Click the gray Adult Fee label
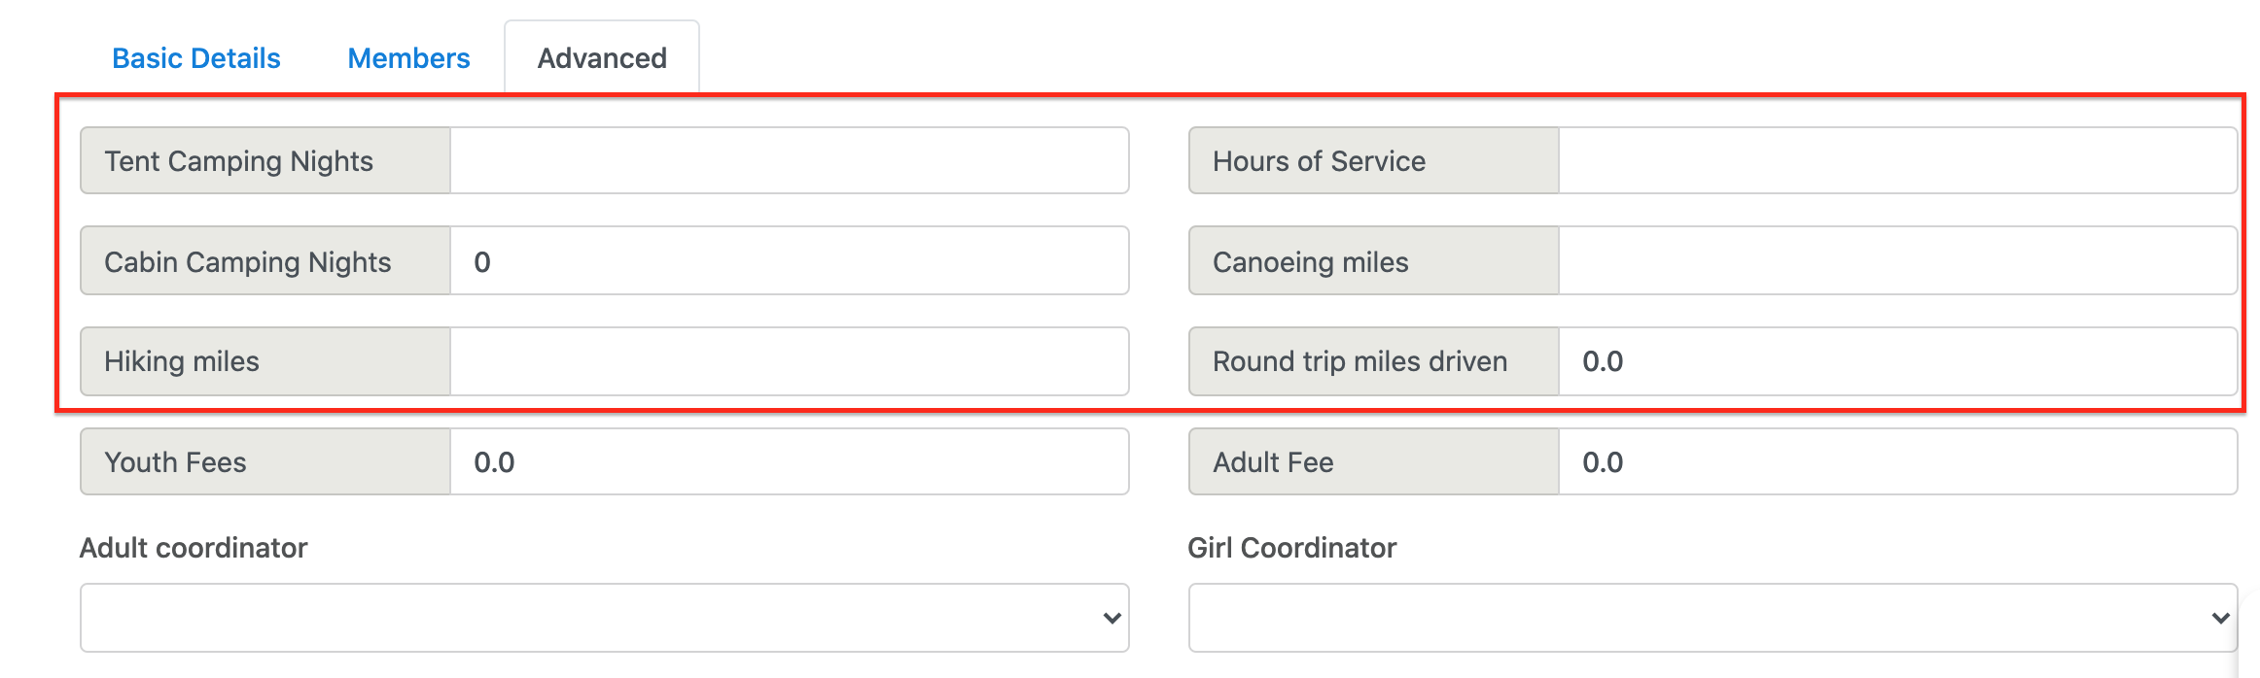The image size is (2260, 678). [x=1273, y=462]
